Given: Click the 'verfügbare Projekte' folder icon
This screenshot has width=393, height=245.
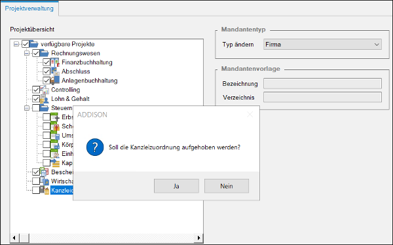Looking at the screenshot, I should tap(34, 44).
